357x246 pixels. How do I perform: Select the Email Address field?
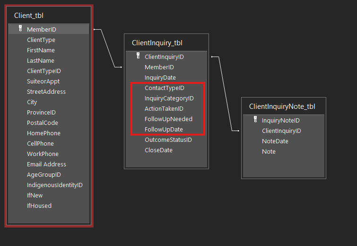click(46, 164)
